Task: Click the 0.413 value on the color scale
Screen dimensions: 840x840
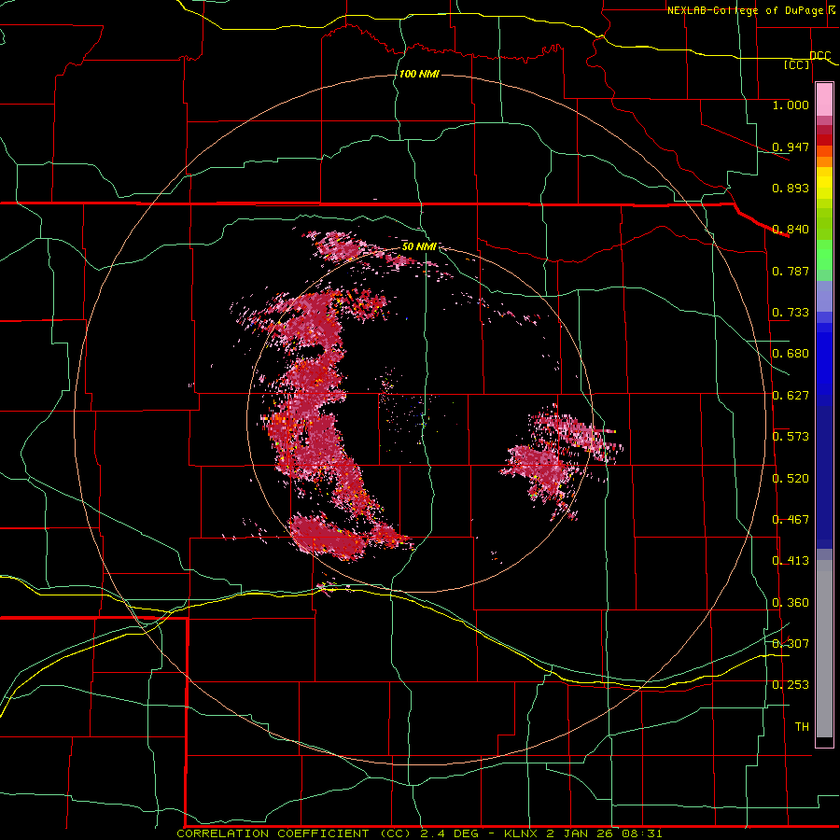Action: [x=791, y=561]
